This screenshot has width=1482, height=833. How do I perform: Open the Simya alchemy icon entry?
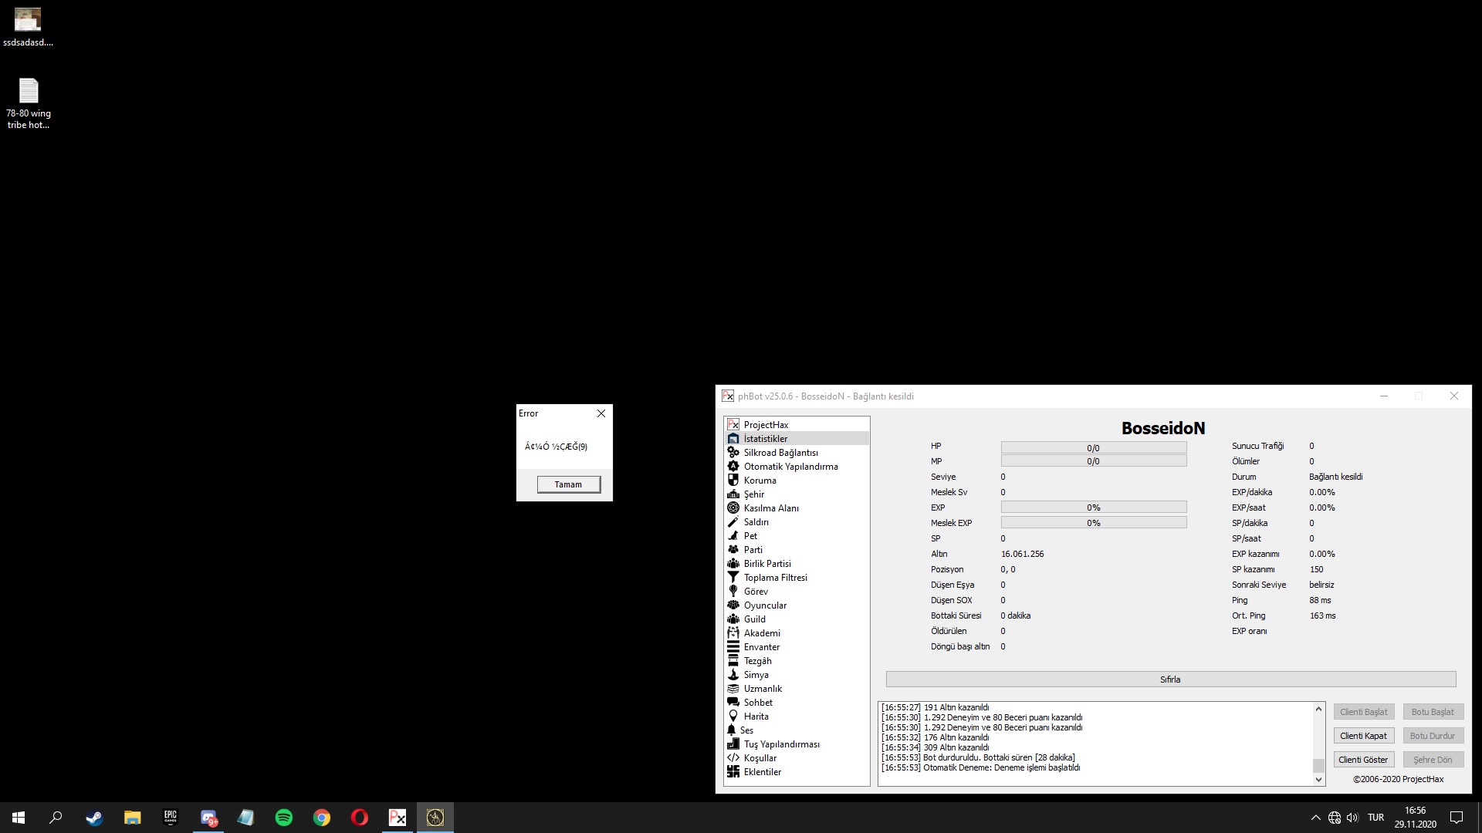pyautogui.click(x=733, y=674)
